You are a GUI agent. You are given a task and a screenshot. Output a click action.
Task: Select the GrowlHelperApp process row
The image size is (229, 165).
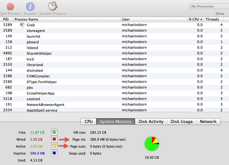(x=115, y=93)
